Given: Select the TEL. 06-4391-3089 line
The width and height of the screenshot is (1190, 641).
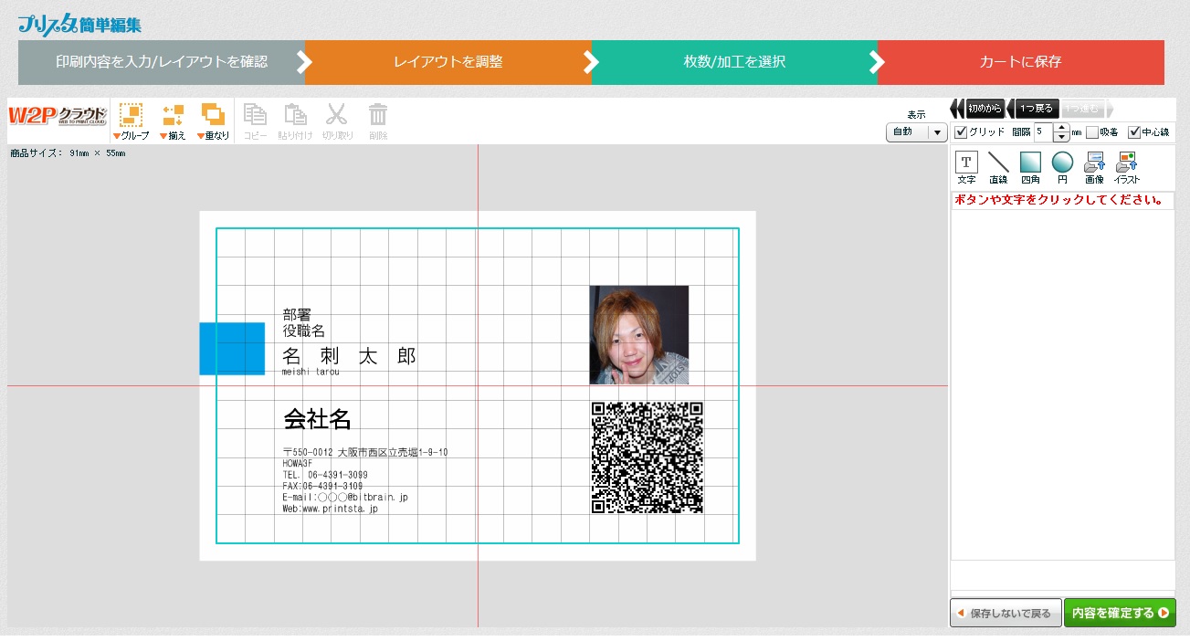Looking at the screenshot, I should [x=325, y=475].
